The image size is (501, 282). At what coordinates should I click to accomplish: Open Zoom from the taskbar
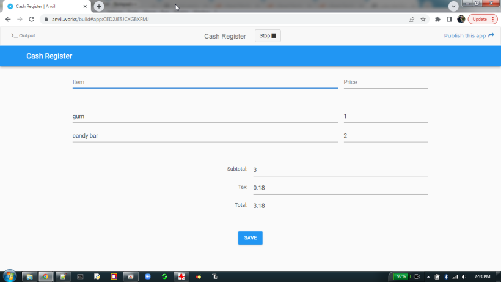[x=147, y=276]
